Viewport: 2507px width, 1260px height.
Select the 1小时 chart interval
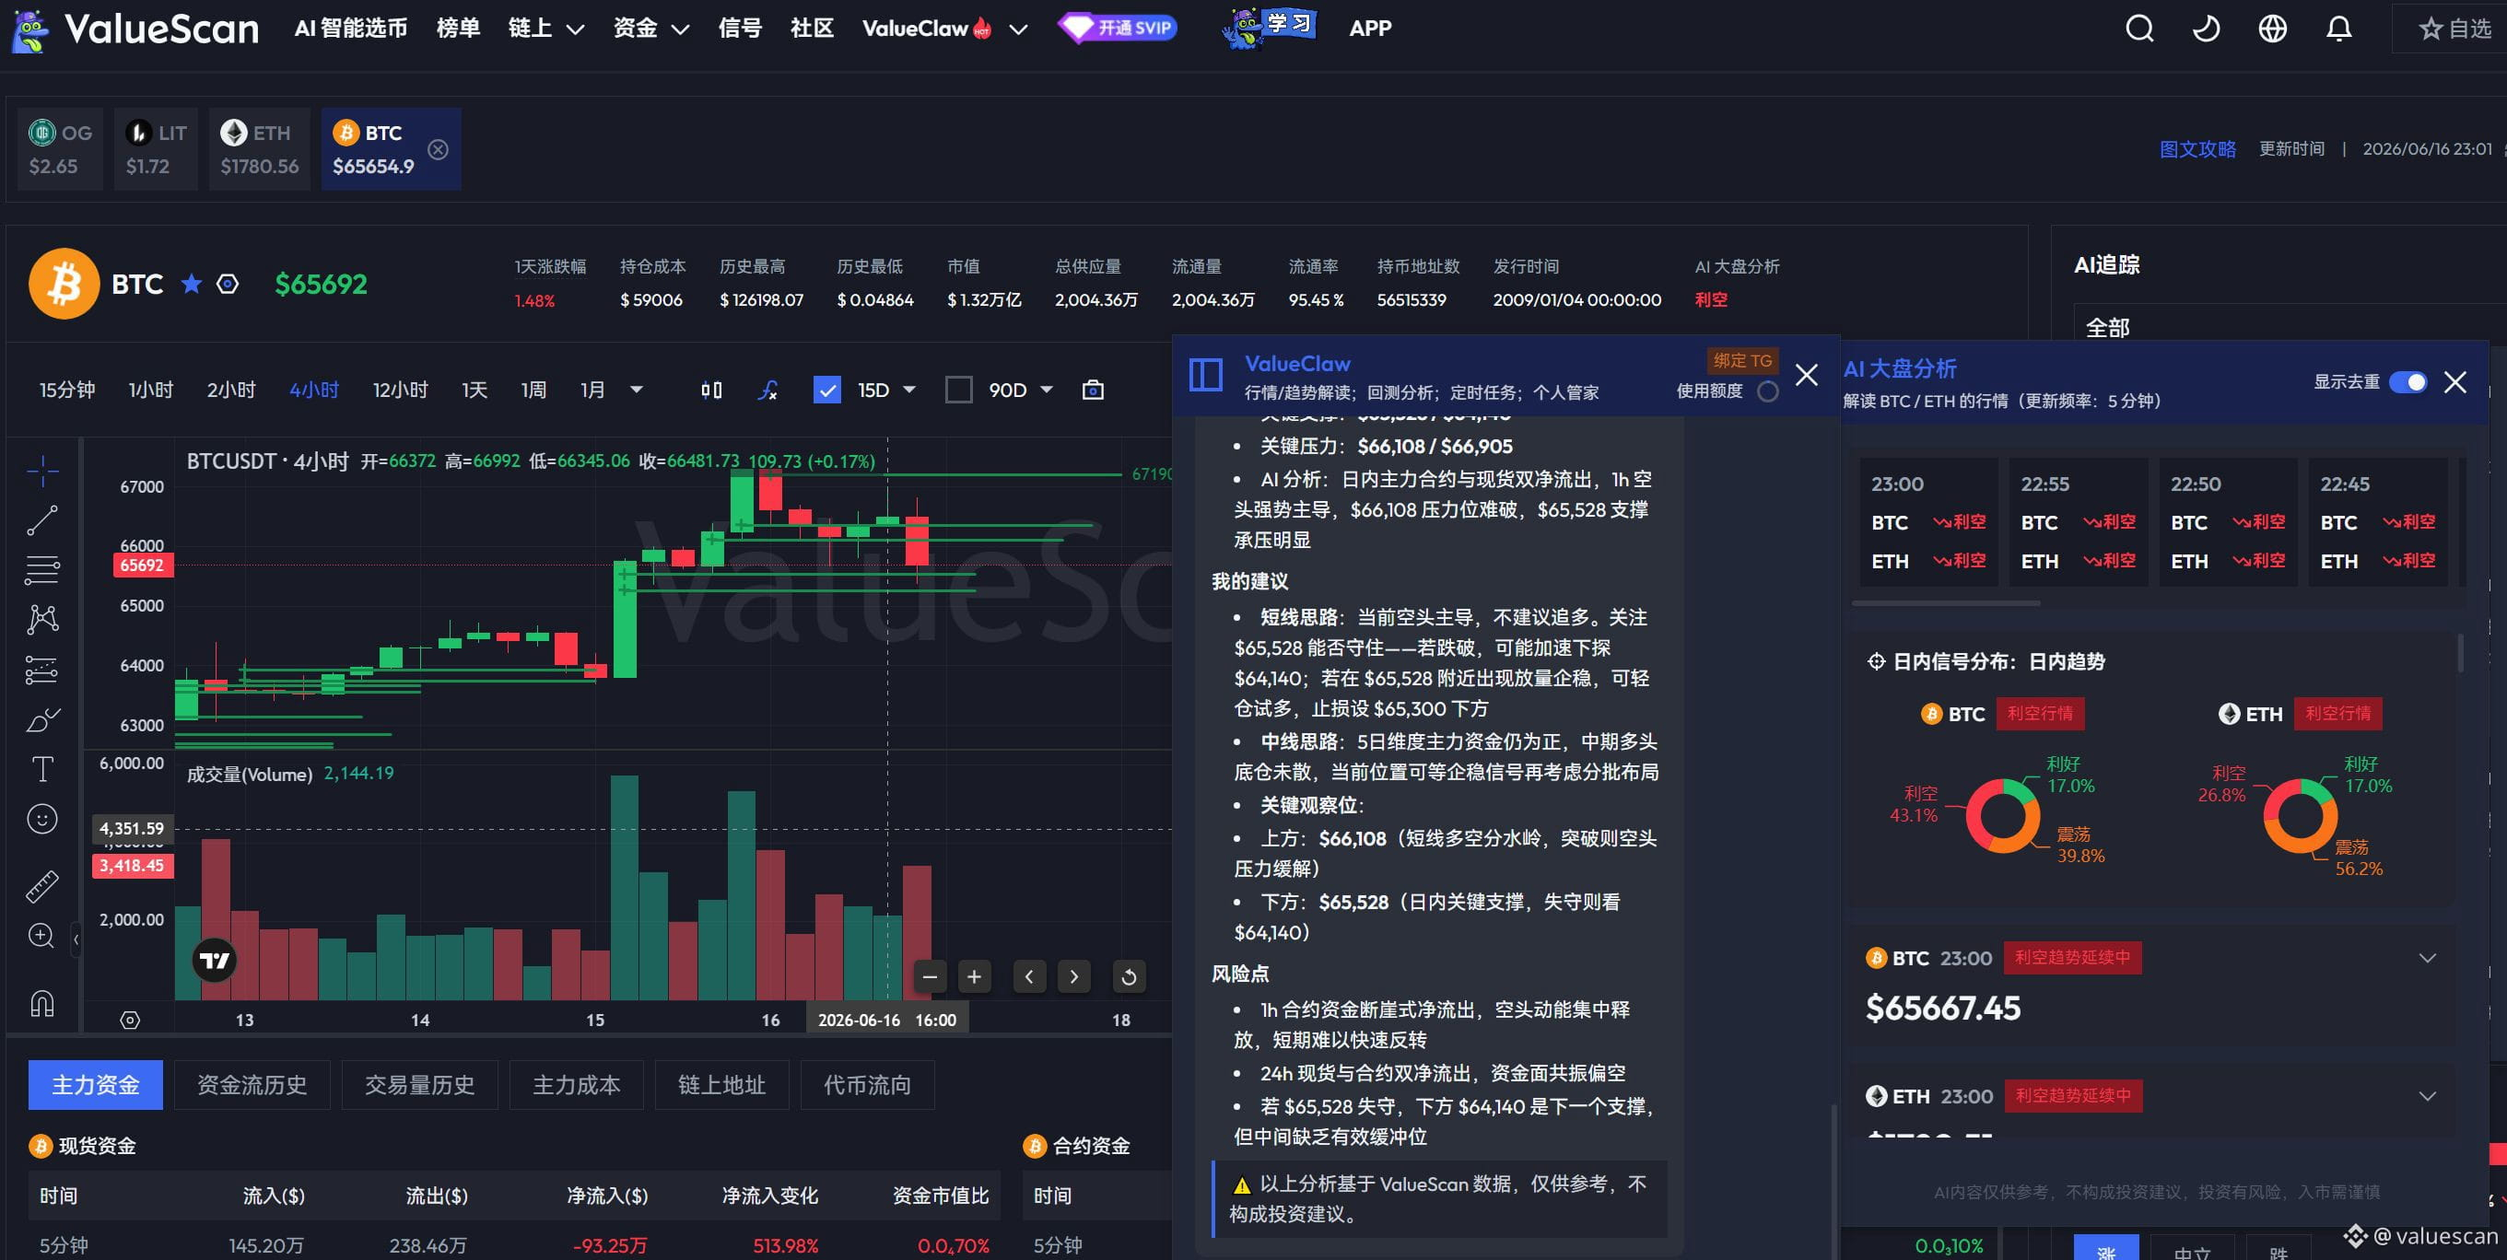(151, 391)
